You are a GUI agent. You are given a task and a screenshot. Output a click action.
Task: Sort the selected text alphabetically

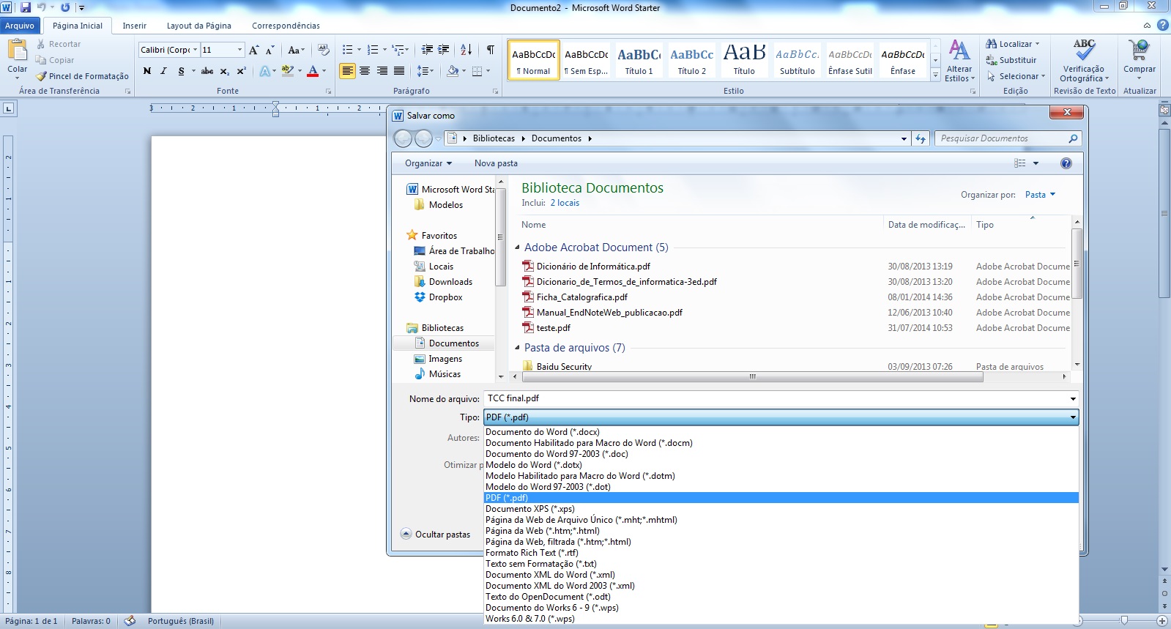466,50
